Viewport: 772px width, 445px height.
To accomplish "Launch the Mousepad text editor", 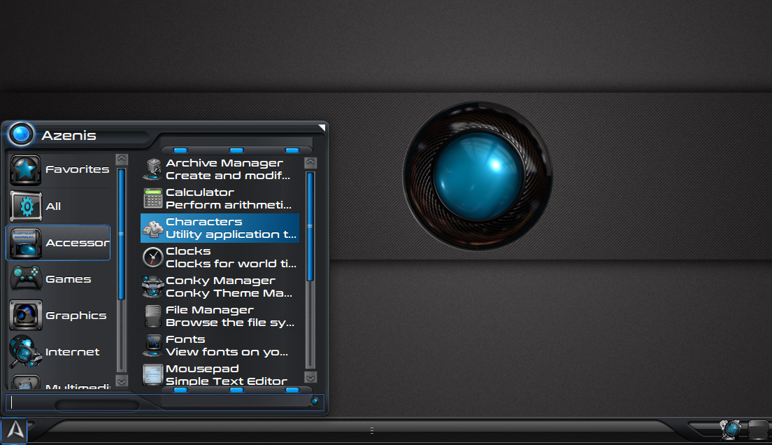I will pos(220,374).
